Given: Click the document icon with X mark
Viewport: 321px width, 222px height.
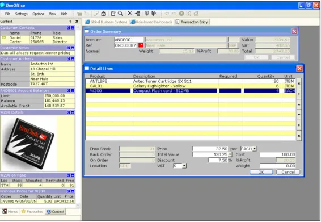Looking at the screenshot, I should (154, 14).
